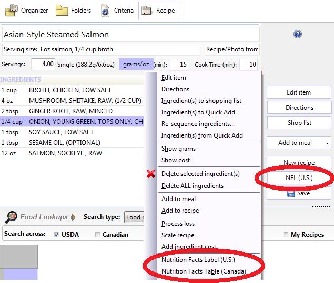The height and width of the screenshot is (283, 334).
Task: Enable the Canadian database checkbox
Action: coord(97,235)
